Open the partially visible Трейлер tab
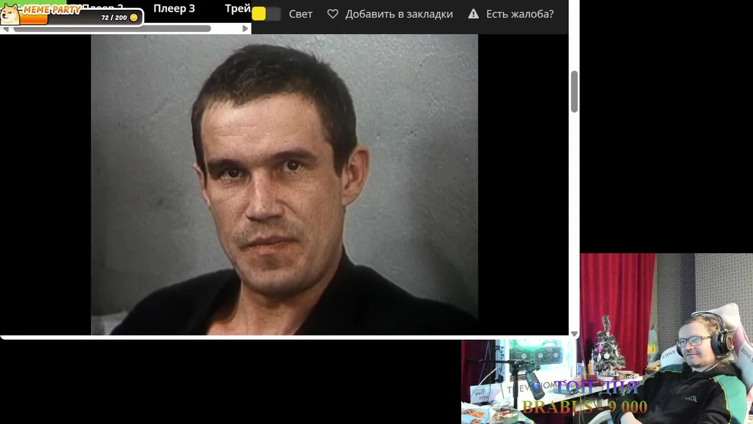This screenshot has height=424, width=753. coord(238,9)
